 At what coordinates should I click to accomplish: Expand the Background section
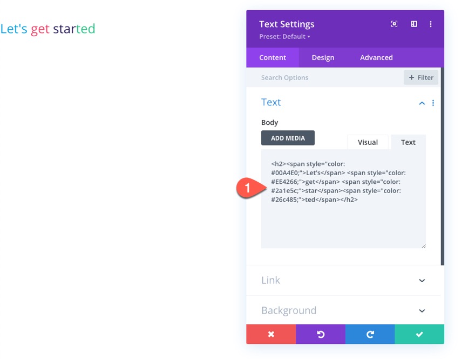tap(343, 310)
